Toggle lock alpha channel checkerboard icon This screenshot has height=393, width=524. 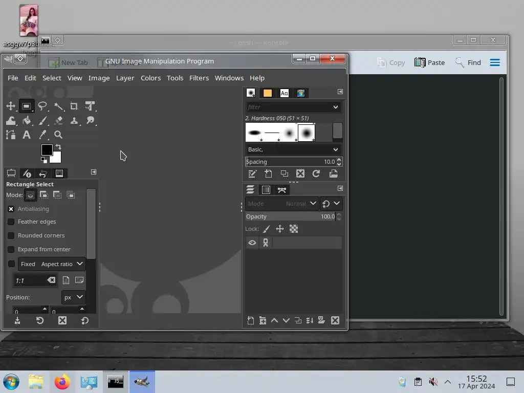[294, 229]
